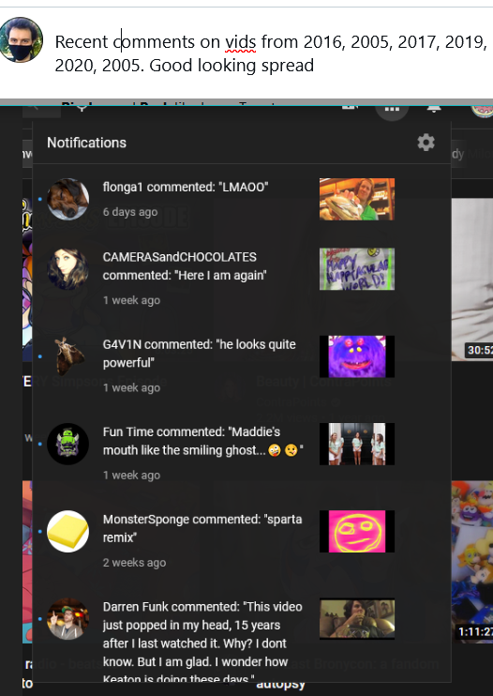The width and height of the screenshot is (493, 696).
Task: Click flonga1's dog profile avatar
Action: 67,199
